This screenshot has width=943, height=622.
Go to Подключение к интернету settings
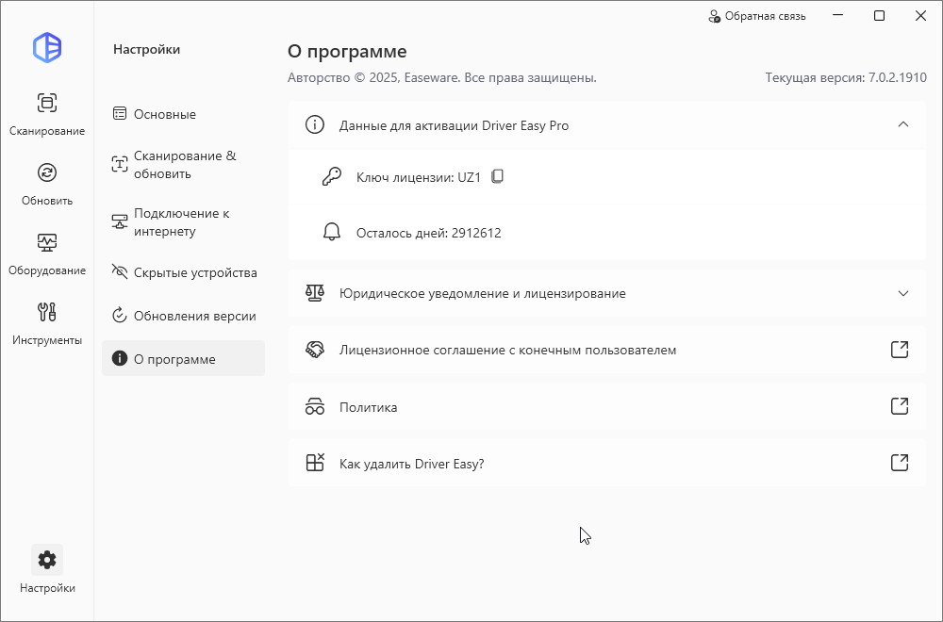(x=184, y=221)
